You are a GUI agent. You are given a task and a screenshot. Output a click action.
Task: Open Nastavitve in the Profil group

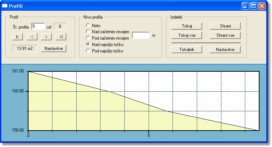53,49
